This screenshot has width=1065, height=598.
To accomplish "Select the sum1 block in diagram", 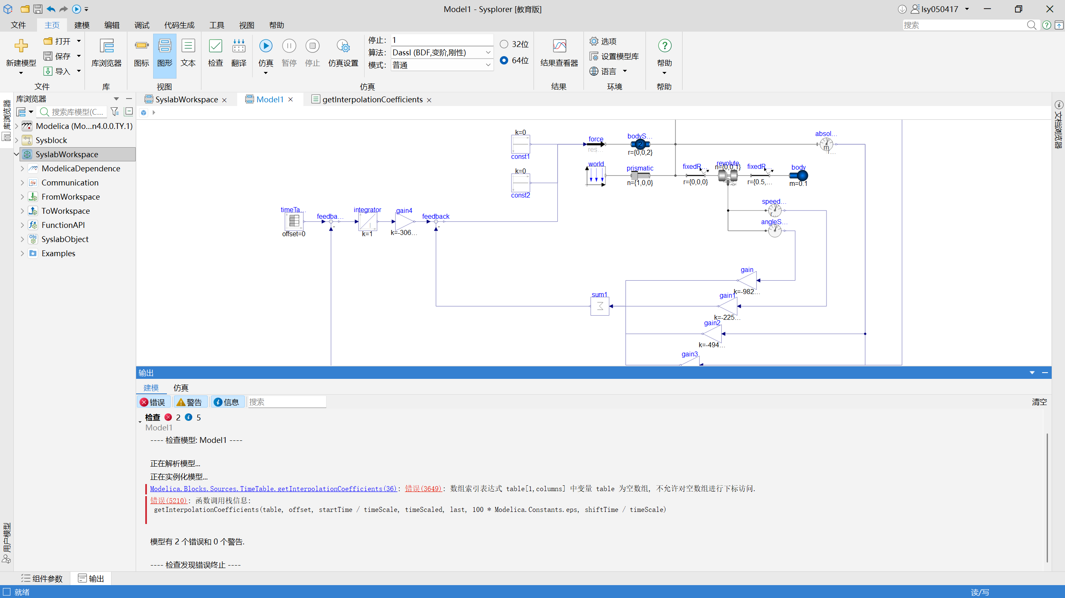I will pos(600,306).
